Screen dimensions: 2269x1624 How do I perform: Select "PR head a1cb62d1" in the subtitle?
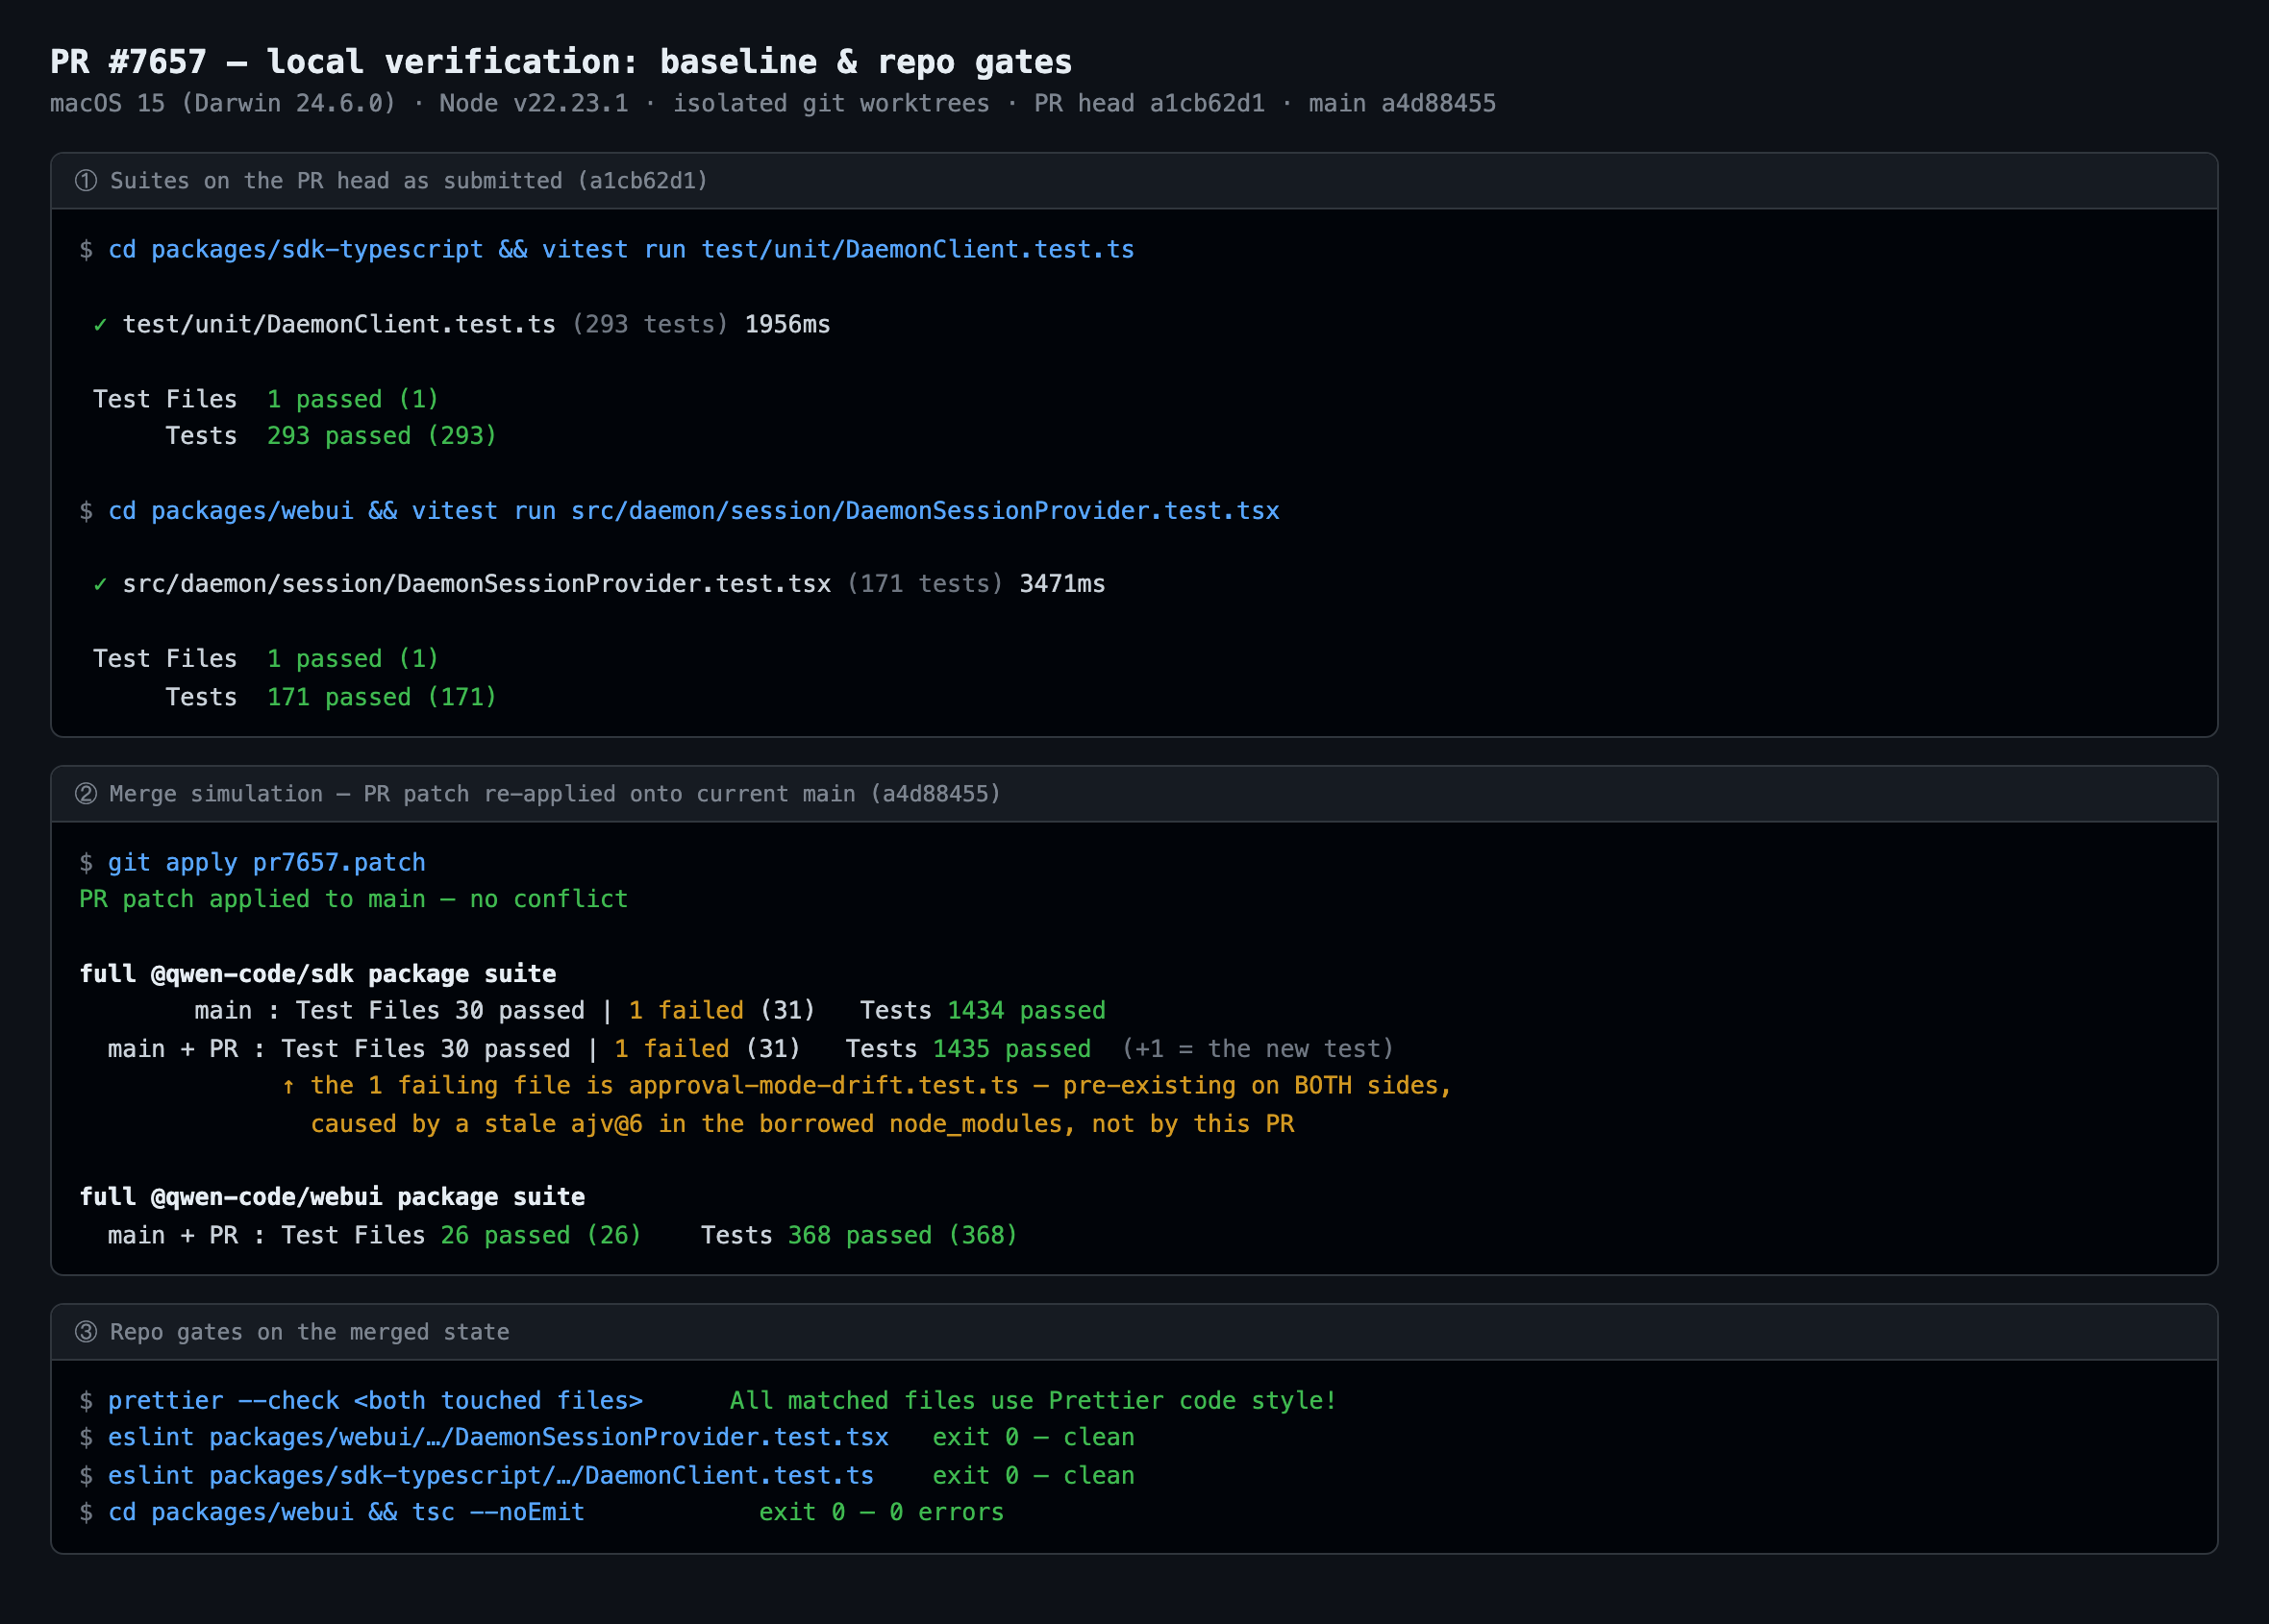1150,103
